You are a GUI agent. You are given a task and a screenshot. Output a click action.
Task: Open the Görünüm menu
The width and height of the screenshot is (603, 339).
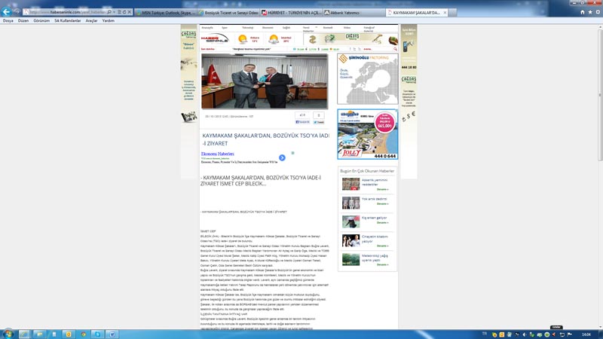tap(41, 21)
